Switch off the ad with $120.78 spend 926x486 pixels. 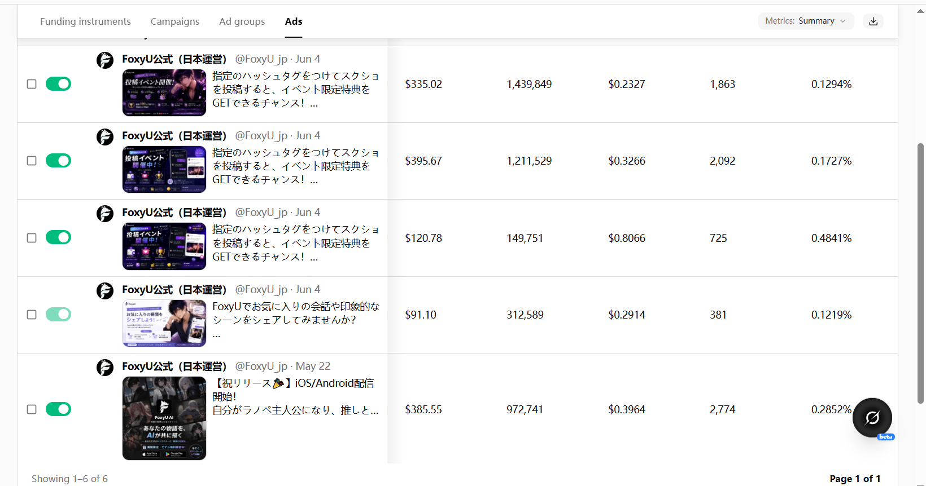(x=58, y=237)
